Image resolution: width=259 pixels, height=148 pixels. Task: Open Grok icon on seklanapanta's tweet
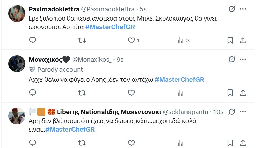pos(231,111)
